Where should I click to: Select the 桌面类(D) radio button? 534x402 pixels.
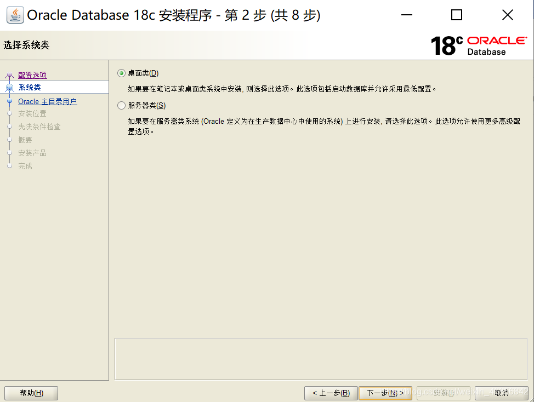[121, 72]
